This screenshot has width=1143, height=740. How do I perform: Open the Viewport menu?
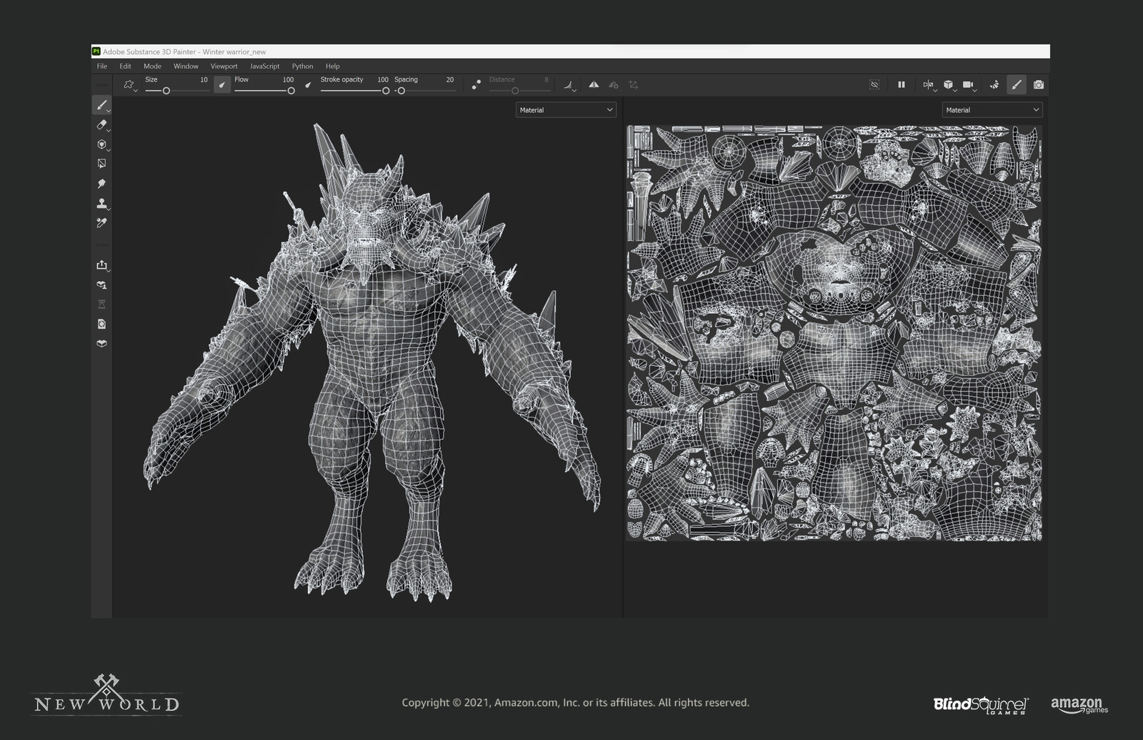224,66
